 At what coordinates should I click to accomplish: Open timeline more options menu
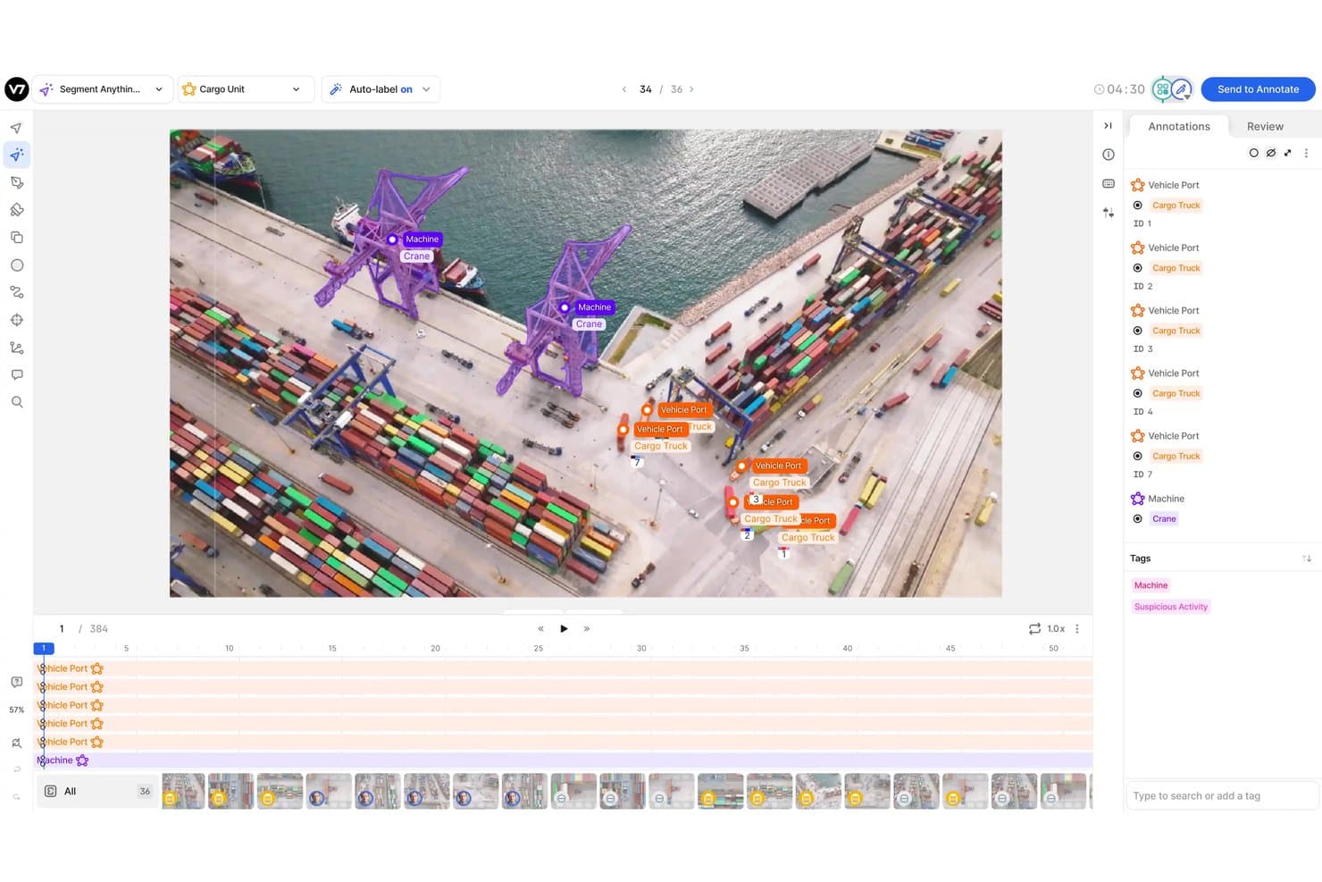pos(1077,628)
